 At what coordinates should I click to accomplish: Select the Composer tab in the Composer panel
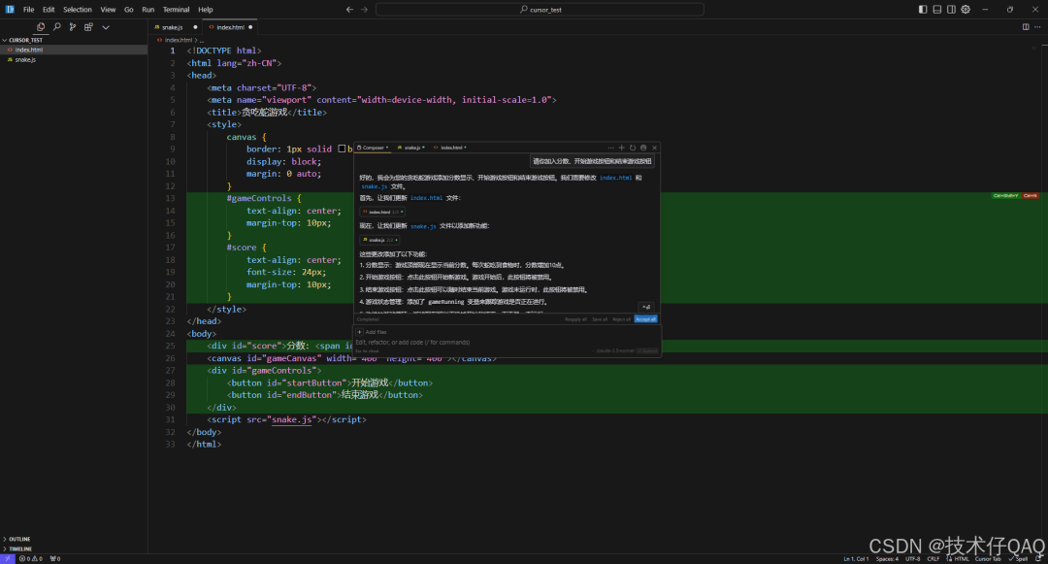coord(373,148)
